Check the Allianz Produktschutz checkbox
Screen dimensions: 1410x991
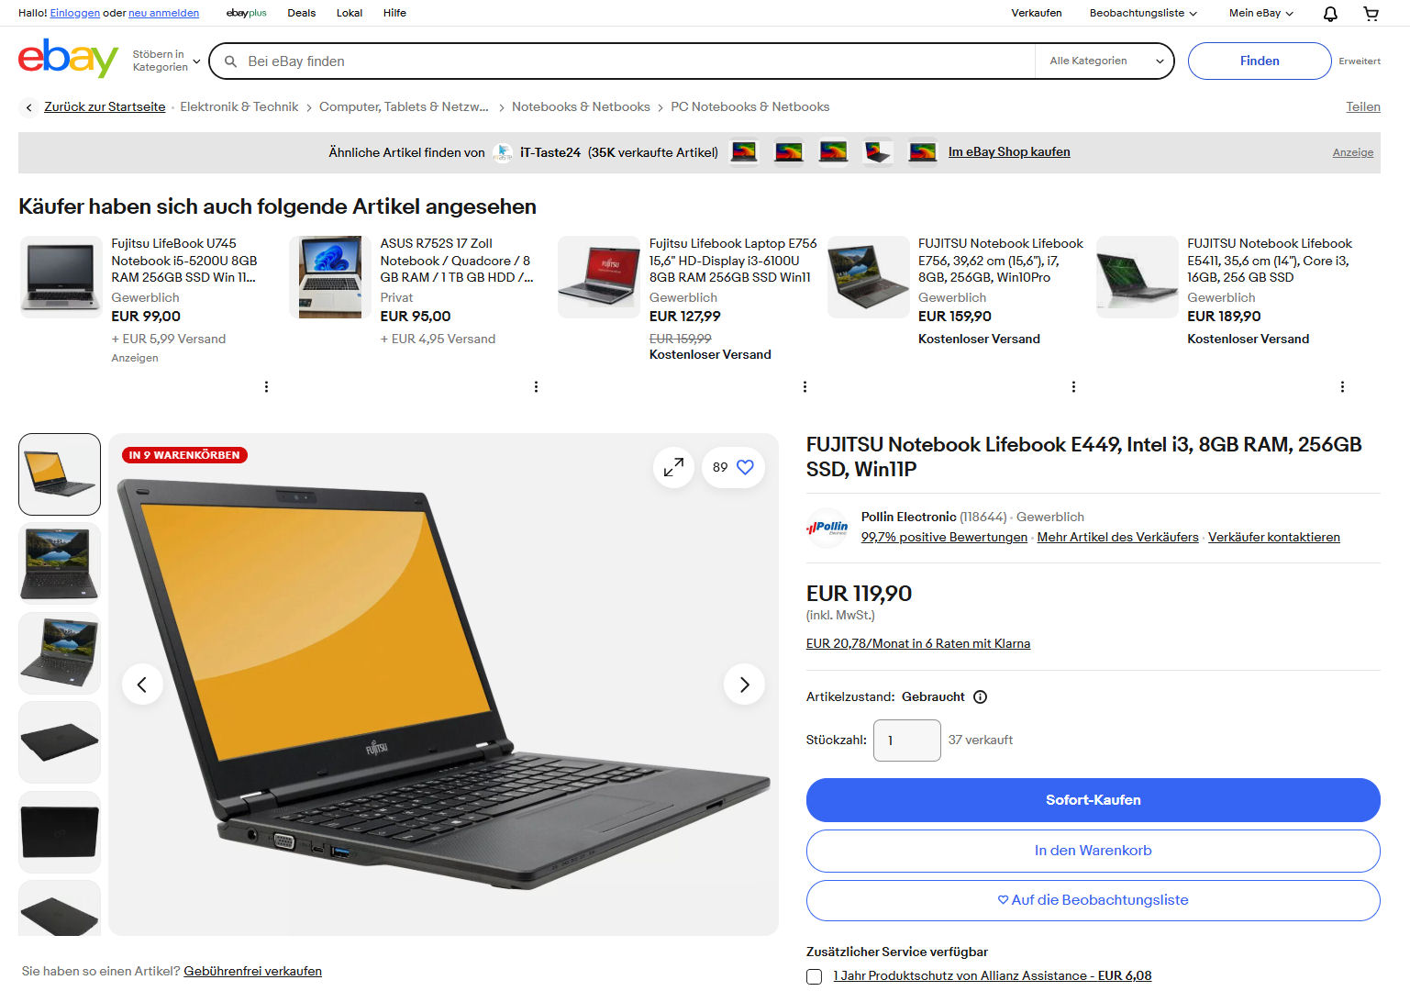[x=814, y=976]
